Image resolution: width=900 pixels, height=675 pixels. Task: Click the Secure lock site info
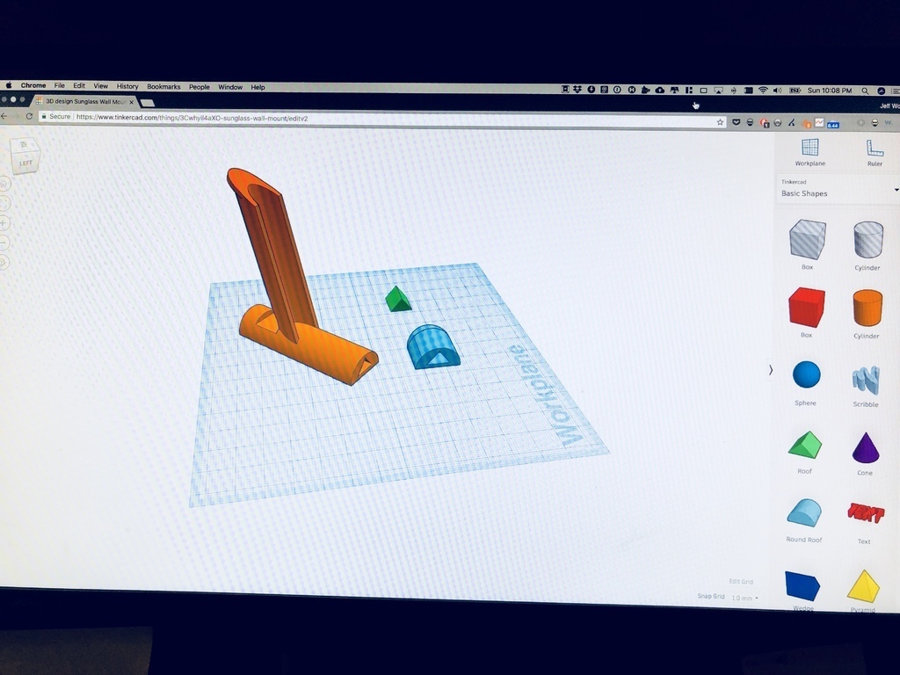tap(55, 117)
